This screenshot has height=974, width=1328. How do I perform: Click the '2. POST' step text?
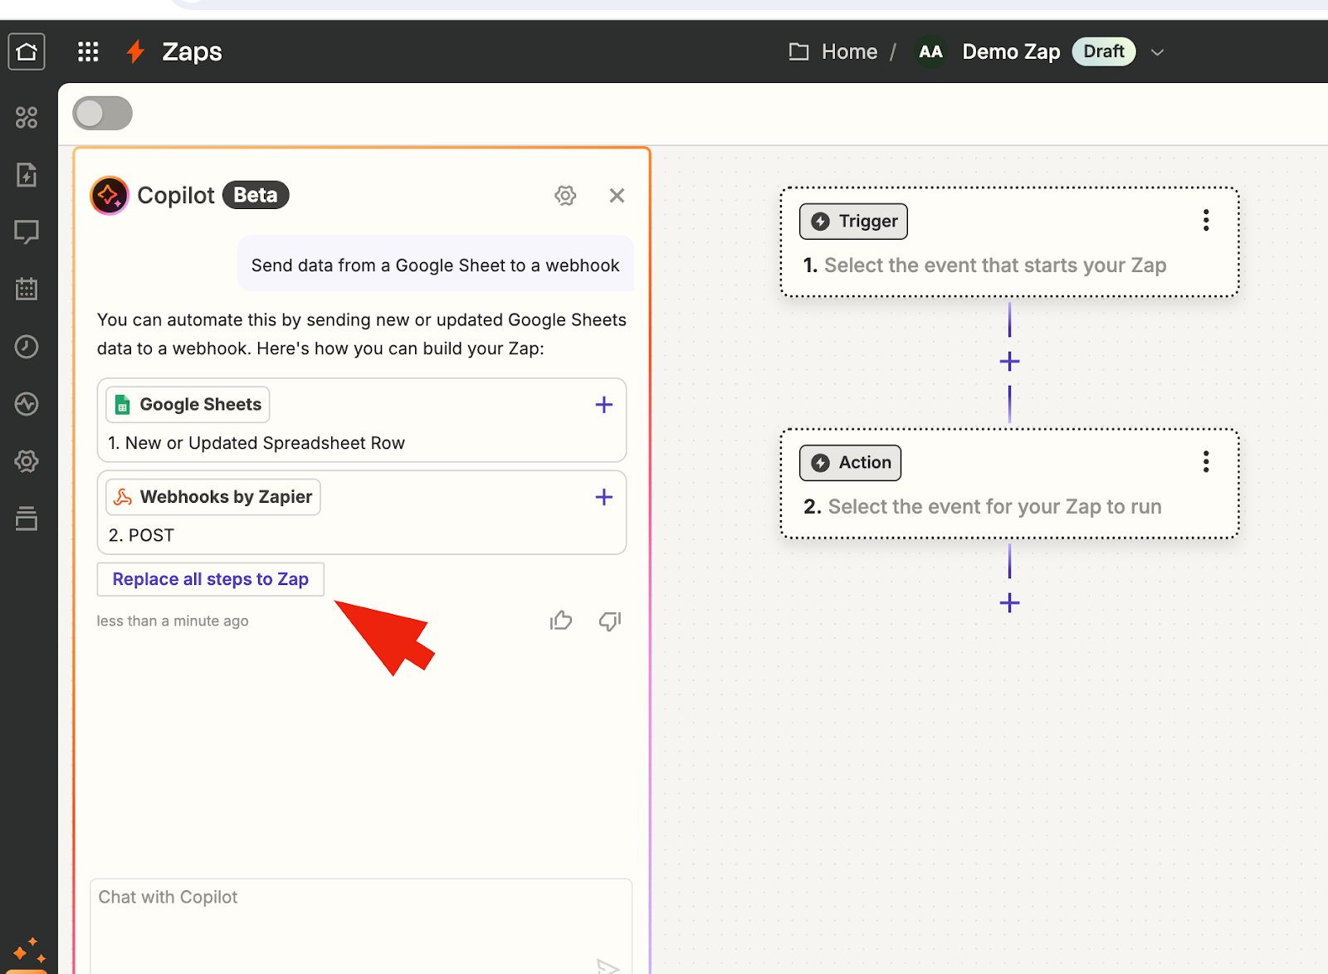[141, 535]
